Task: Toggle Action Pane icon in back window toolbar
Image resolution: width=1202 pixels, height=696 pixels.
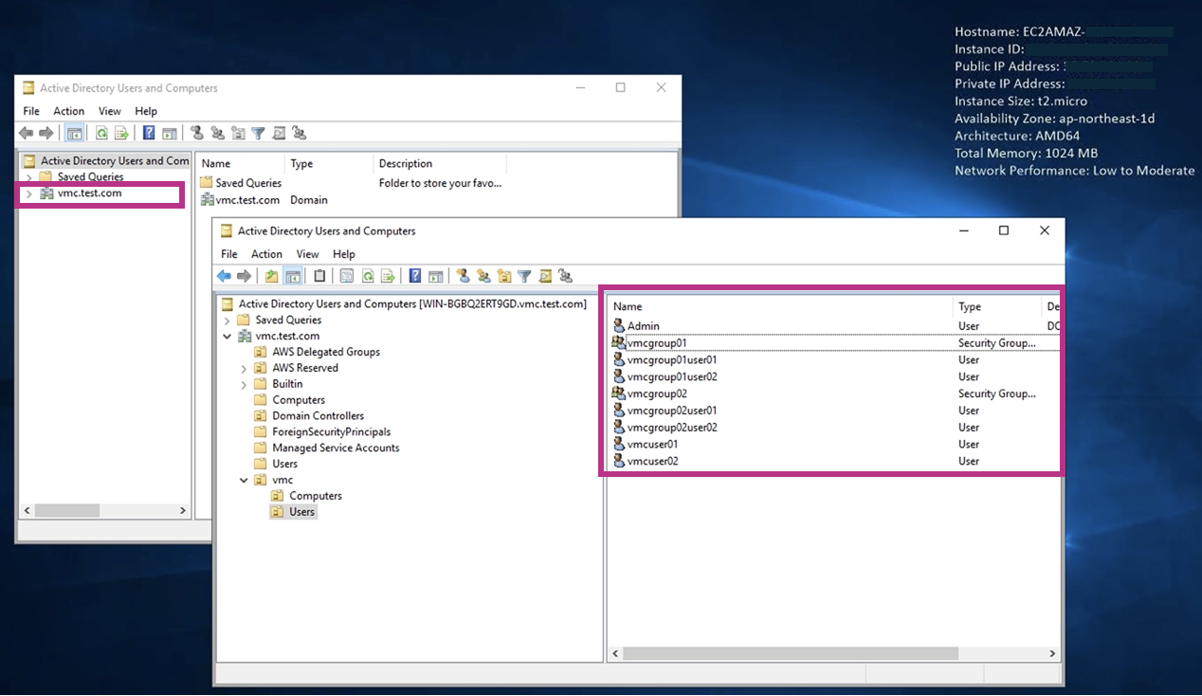Action: coord(170,133)
